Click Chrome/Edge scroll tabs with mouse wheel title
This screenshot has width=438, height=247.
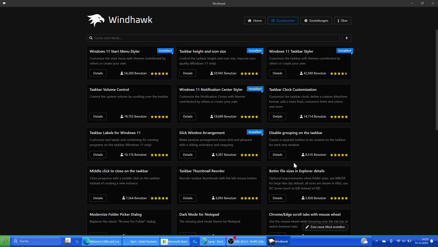tap(305, 215)
